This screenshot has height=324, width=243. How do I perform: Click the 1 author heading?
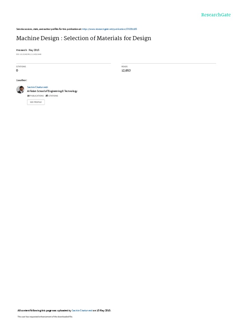click(x=22, y=80)
